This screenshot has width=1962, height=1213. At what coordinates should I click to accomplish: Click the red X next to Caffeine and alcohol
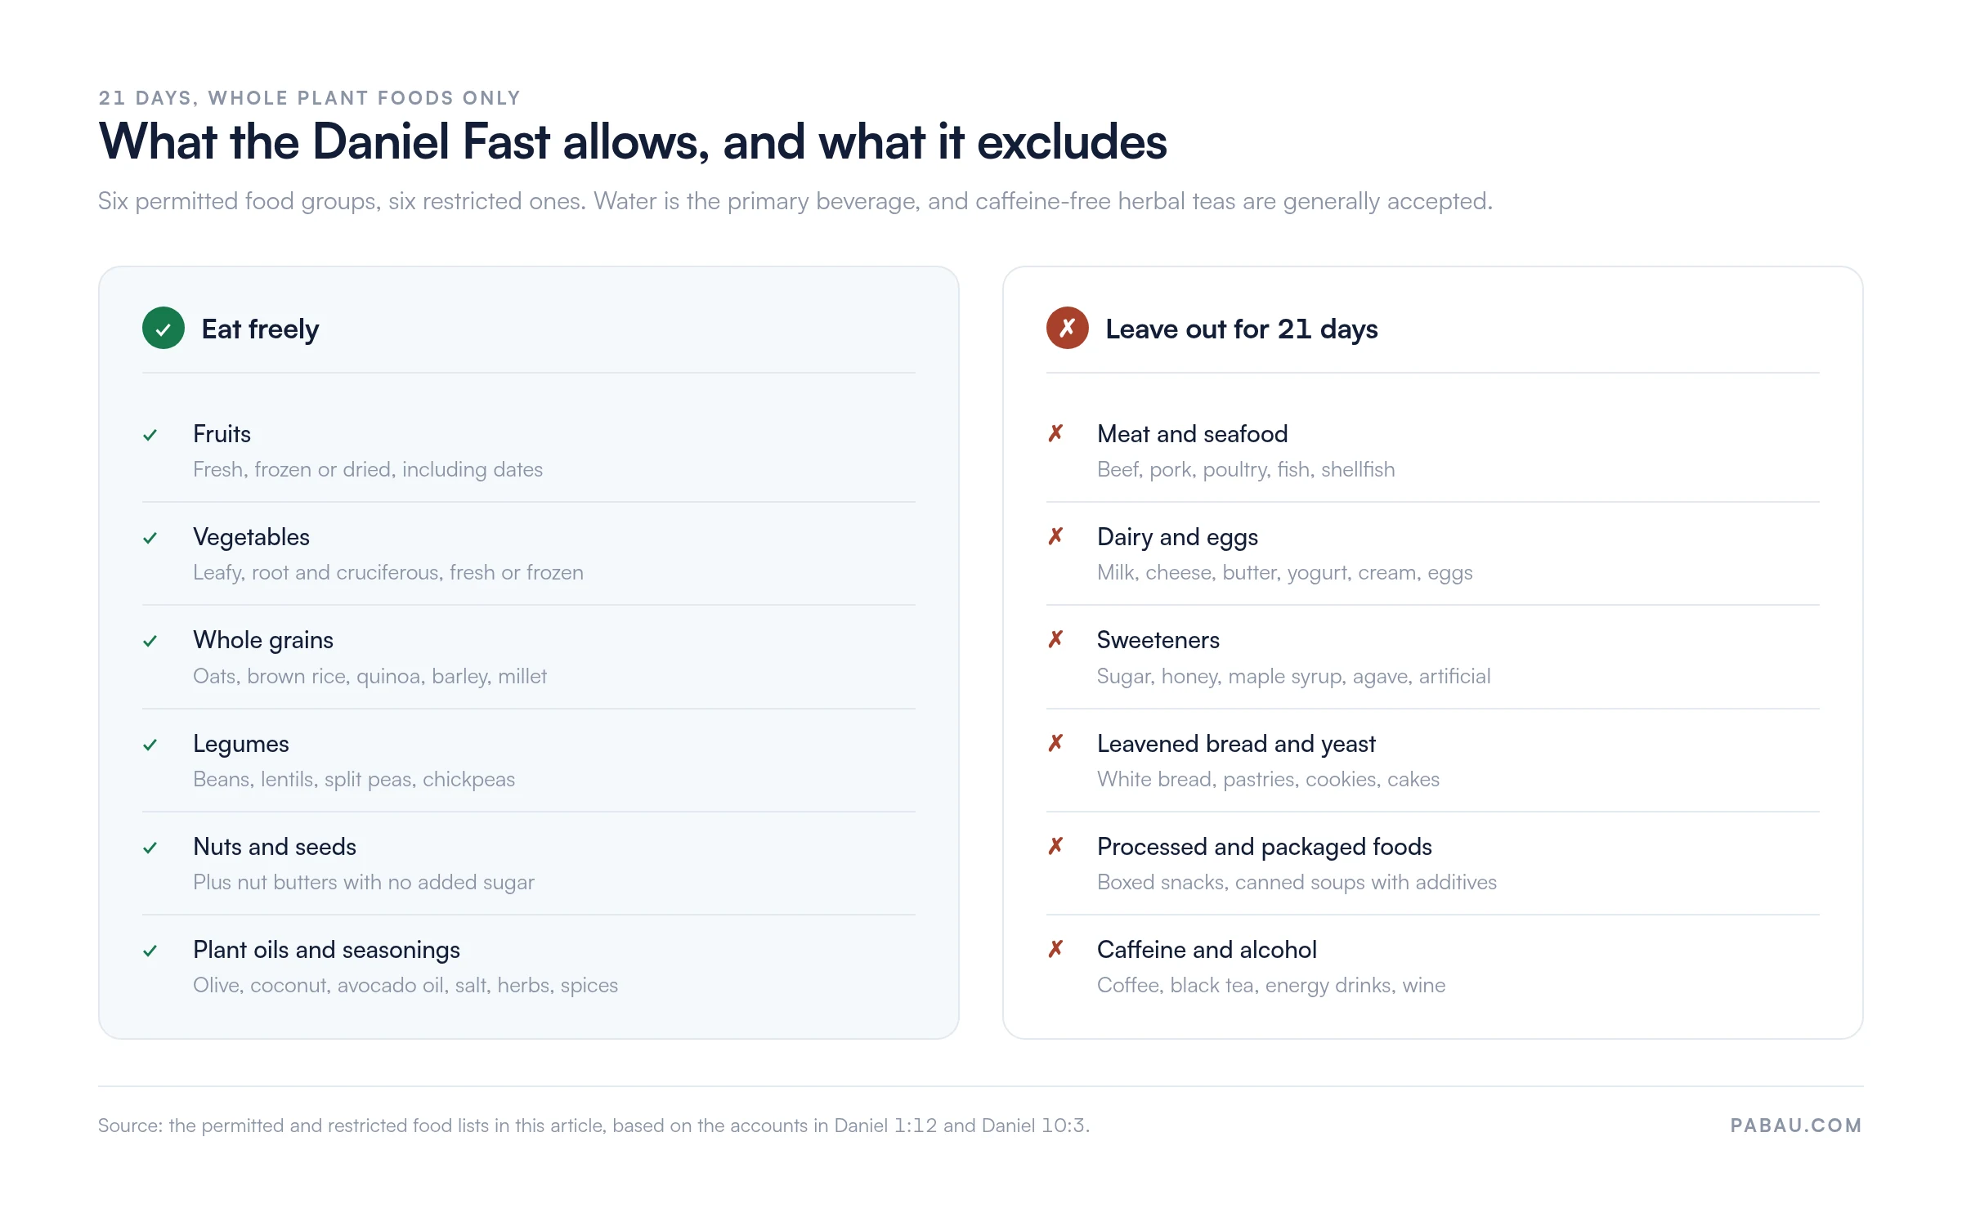tap(1055, 949)
